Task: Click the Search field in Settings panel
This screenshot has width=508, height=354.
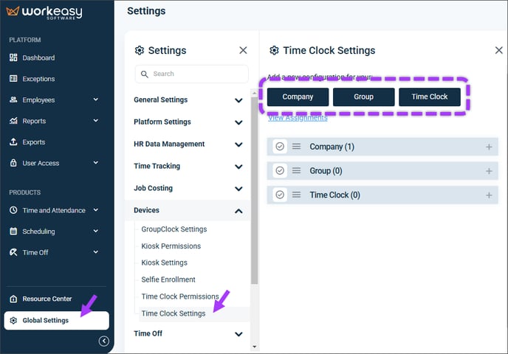Action: [192, 74]
